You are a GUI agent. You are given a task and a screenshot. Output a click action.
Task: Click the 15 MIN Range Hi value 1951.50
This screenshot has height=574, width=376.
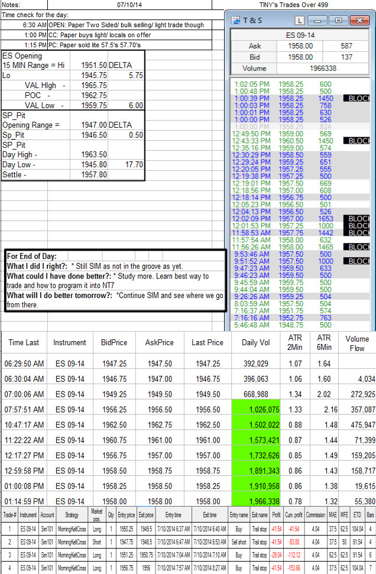94,65
